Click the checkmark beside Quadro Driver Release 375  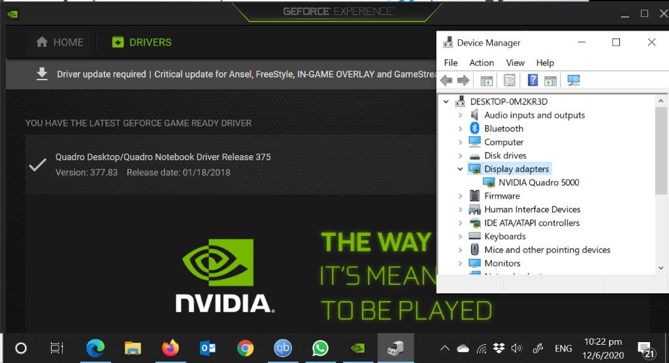tap(37, 165)
